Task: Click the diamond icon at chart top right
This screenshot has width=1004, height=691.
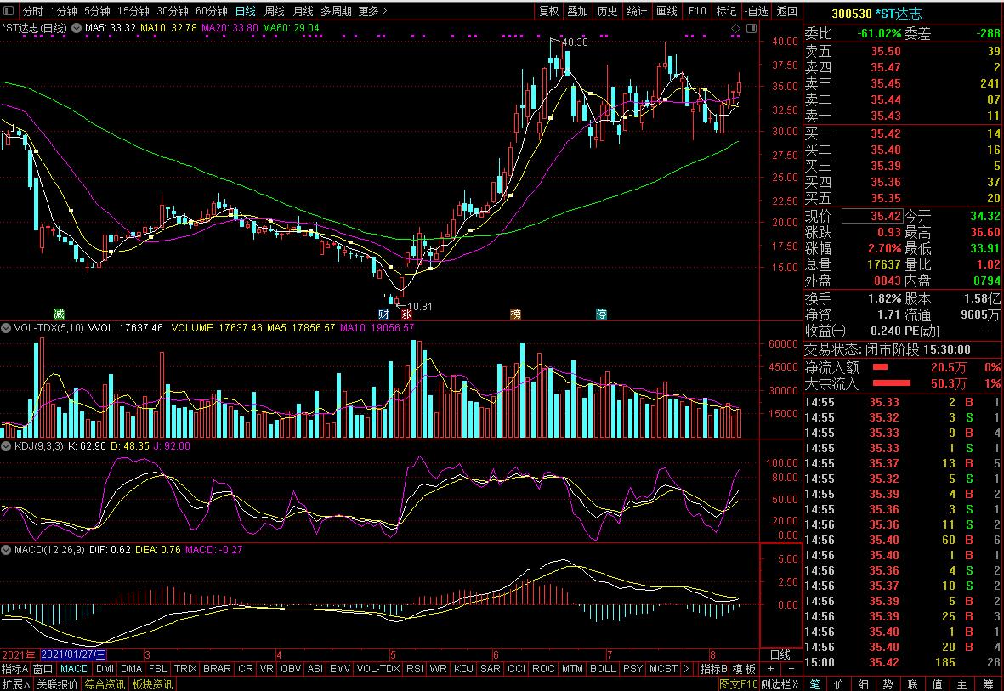Action: pyautogui.click(x=735, y=29)
